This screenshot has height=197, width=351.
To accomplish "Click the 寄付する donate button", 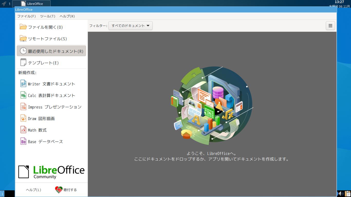I will (66, 190).
